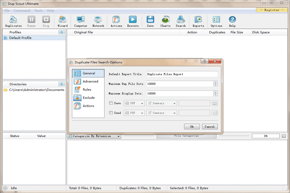Image resolution: width=290 pixels, height=193 pixels.
Task: Click address book button in Send row
Action: click(x=215, y=113)
